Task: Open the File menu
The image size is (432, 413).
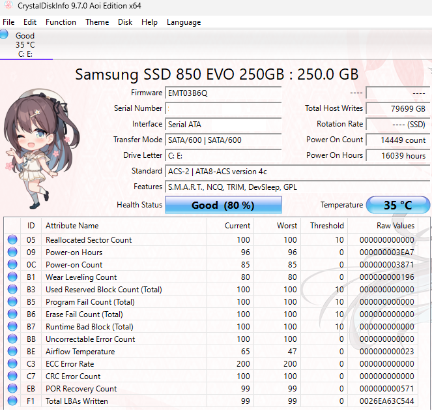Action: (x=8, y=22)
